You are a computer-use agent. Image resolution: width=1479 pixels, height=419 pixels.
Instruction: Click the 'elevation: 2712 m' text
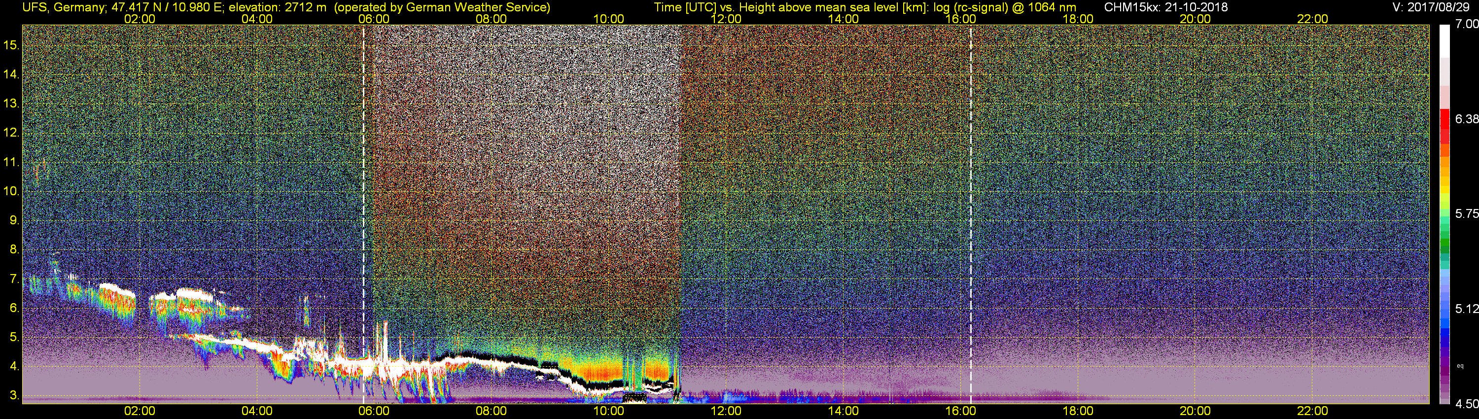click(x=277, y=7)
